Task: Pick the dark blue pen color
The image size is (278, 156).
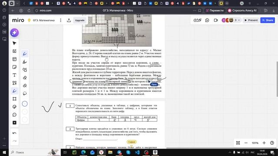Action: pyautogui.click(x=25, y=104)
